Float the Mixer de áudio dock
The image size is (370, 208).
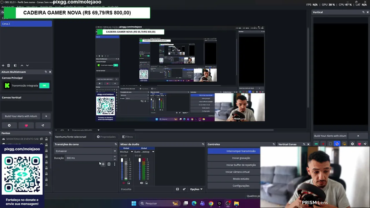[x=203, y=144]
